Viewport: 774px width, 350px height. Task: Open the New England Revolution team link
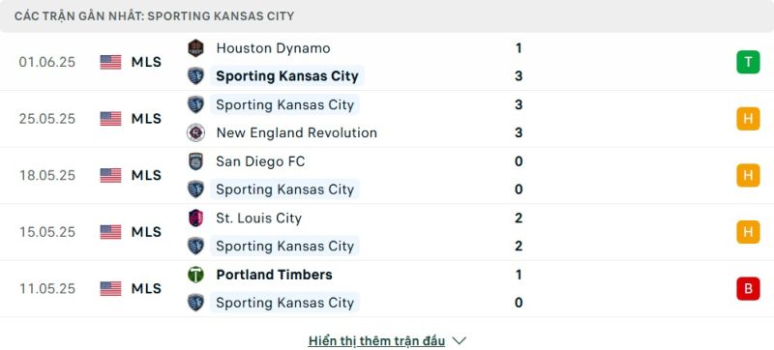[x=297, y=132]
